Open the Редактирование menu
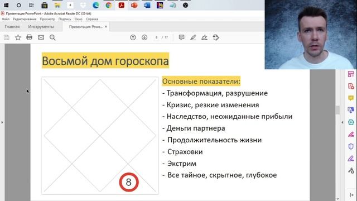 coord(25,19)
